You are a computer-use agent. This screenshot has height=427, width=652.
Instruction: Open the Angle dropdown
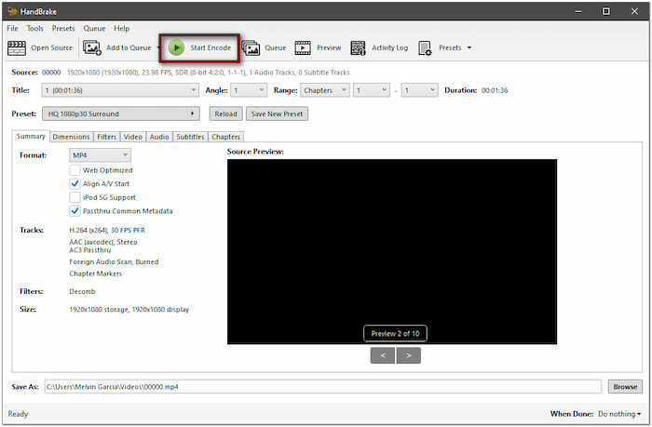pos(249,90)
